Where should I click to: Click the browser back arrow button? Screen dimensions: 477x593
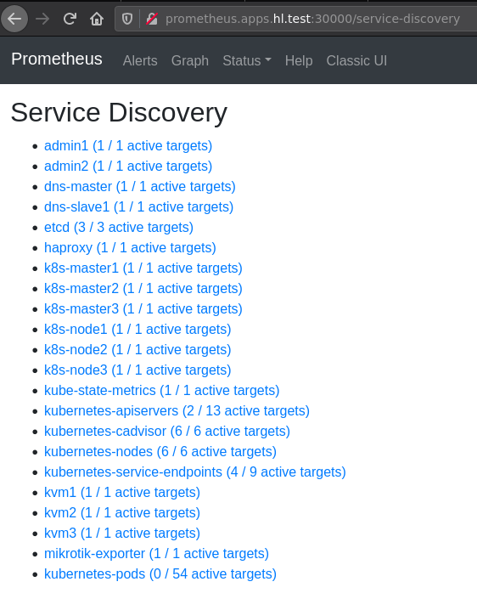(14, 19)
